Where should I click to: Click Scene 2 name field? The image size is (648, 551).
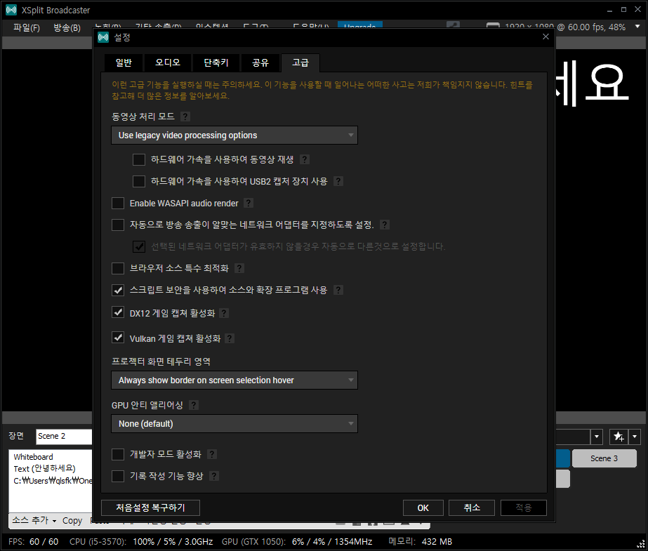pos(64,436)
